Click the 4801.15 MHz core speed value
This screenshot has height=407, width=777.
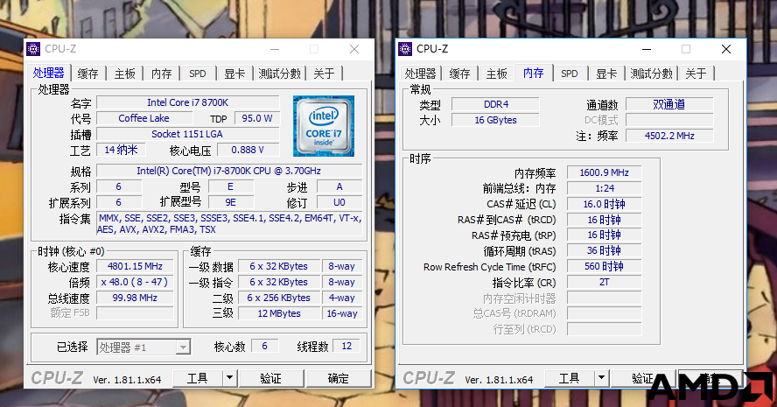point(135,266)
